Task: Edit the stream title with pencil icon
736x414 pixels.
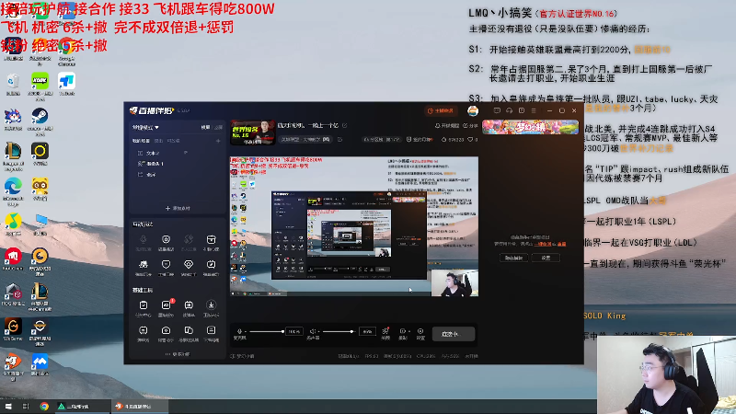Action: tap(344, 125)
